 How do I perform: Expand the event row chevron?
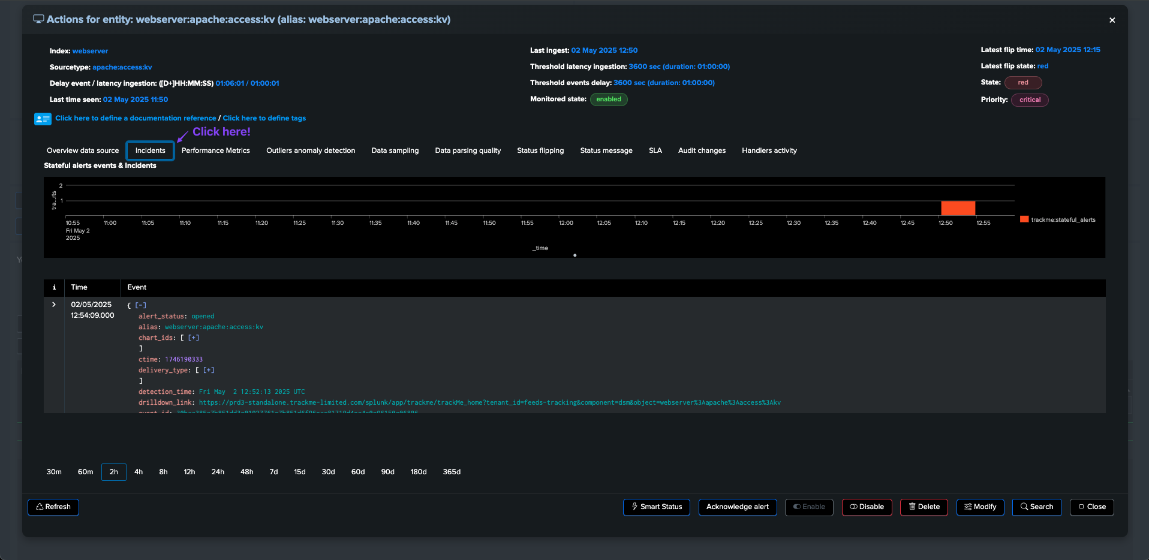coord(54,305)
